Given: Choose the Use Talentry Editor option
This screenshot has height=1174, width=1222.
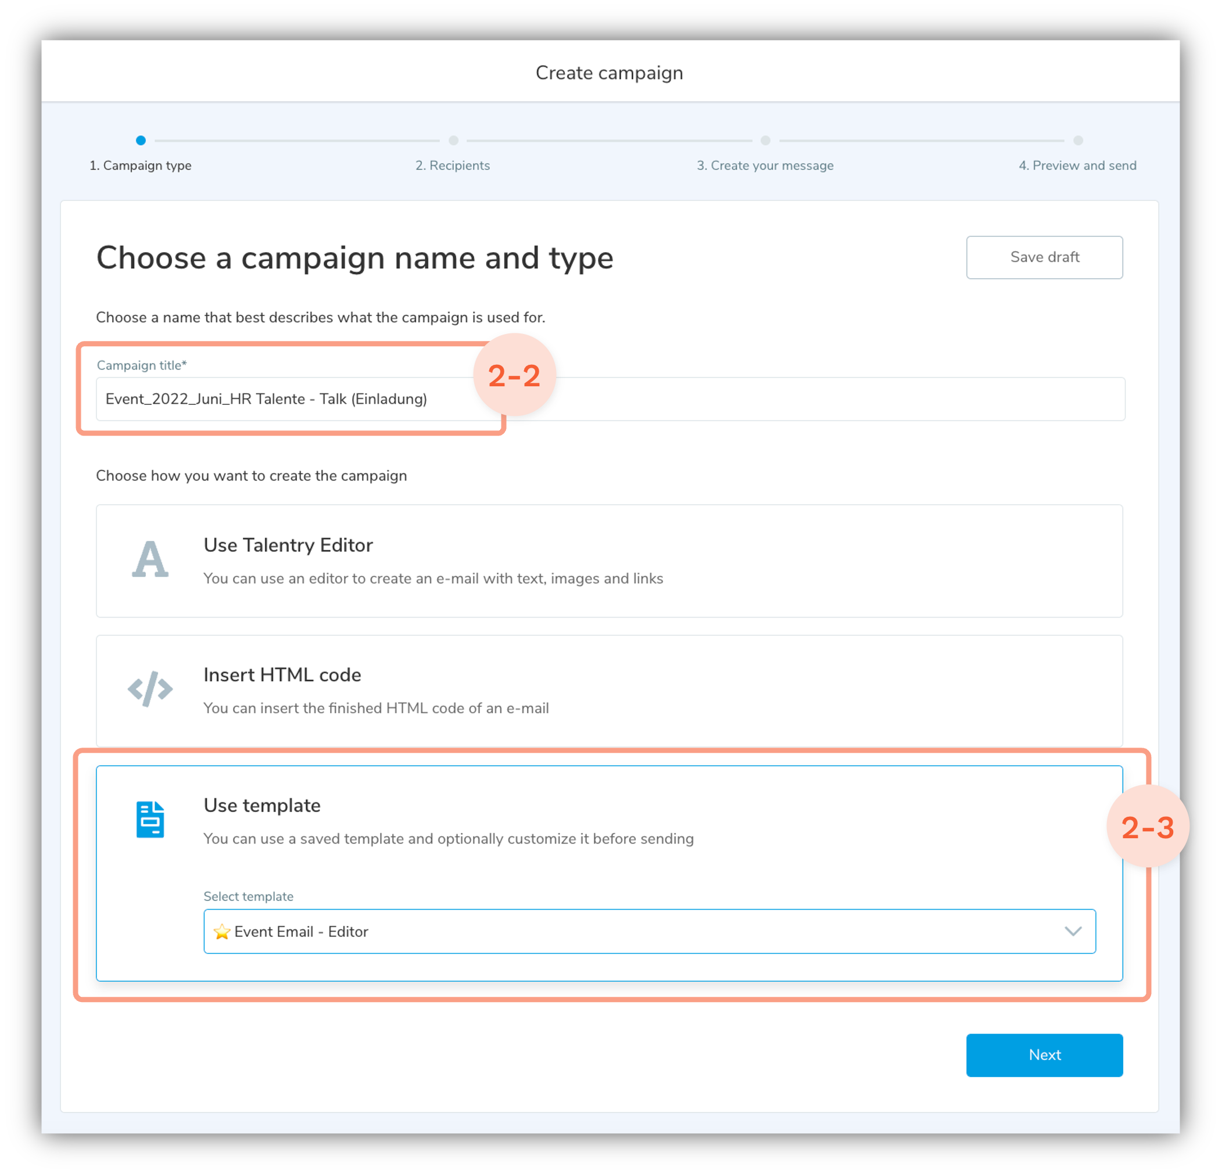Looking at the screenshot, I should (x=608, y=561).
